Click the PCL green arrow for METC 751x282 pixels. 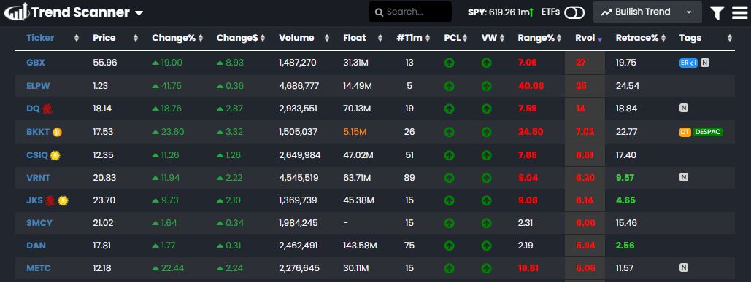tap(450, 269)
